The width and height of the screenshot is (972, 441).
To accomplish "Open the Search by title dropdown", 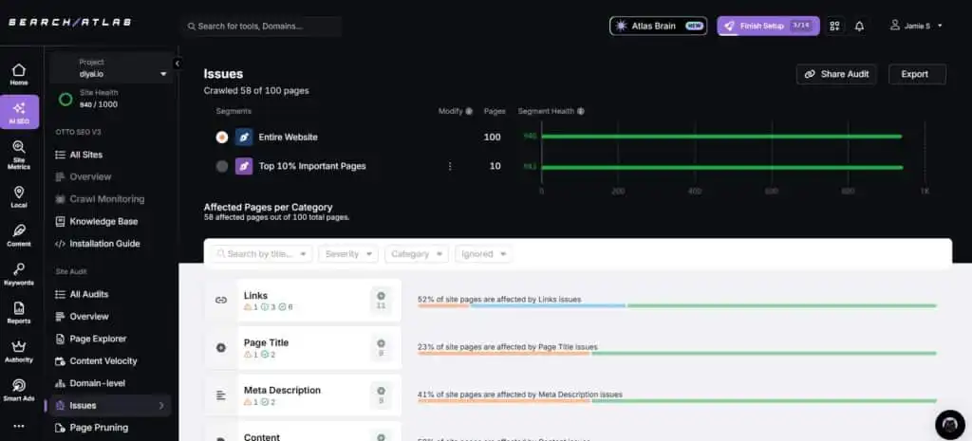I will [261, 254].
